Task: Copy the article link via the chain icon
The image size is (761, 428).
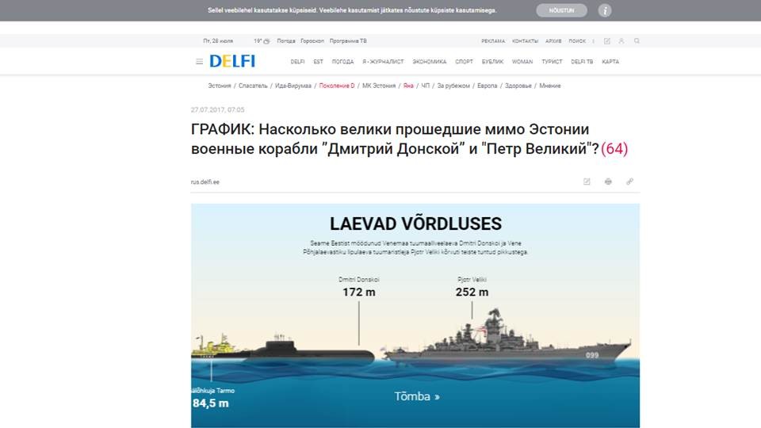Action: [629, 182]
